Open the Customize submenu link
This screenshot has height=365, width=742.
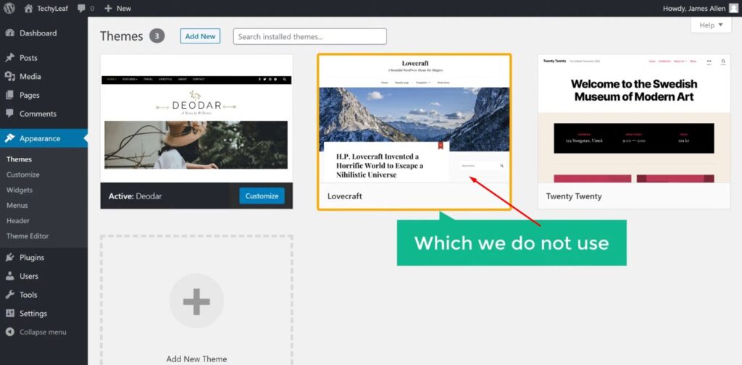(x=22, y=175)
